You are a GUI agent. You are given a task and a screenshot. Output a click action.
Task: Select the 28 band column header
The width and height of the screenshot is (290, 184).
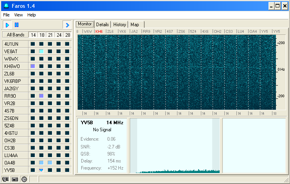coord(68,35)
